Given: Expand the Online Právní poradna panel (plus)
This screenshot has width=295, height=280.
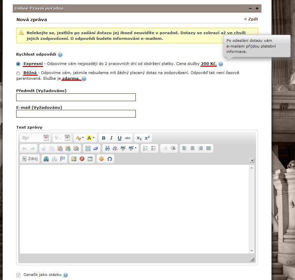Looking at the screenshot, I should [x=257, y=8].
